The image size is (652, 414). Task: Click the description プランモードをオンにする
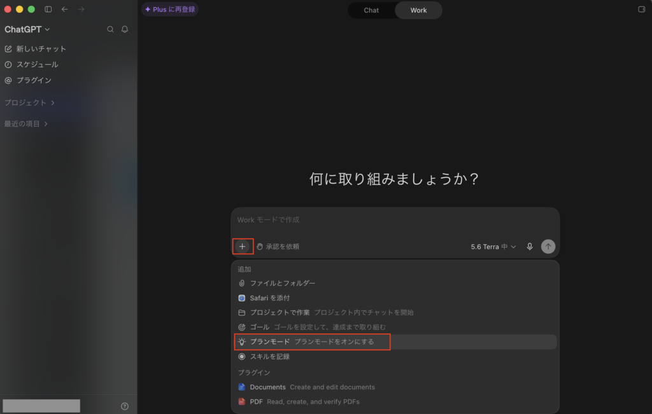point(334,342)
